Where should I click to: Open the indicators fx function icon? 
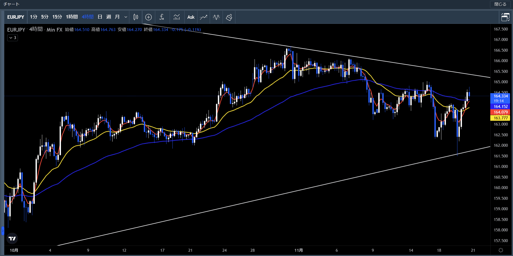tap(162, 17)
